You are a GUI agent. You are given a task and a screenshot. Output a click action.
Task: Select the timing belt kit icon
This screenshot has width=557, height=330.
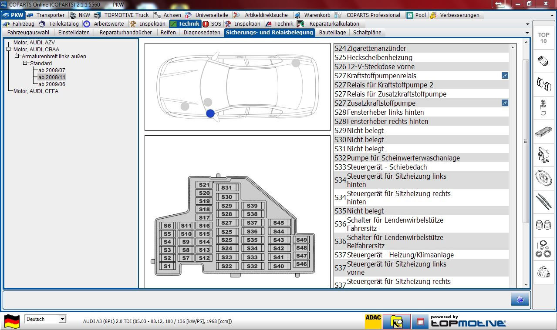coord(543,154)
